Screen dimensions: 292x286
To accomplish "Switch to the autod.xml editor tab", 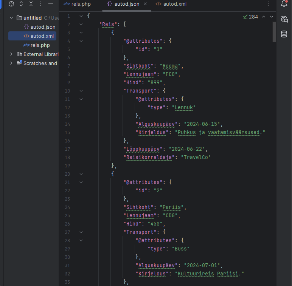I will [171, 4].
